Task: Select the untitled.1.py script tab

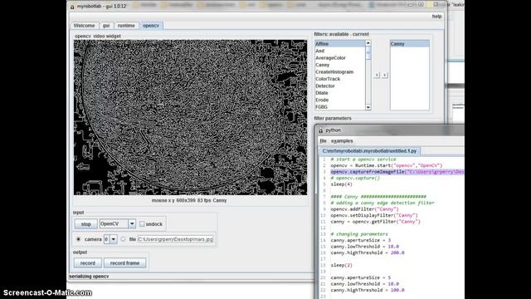Action: click(x=369, y=151)
